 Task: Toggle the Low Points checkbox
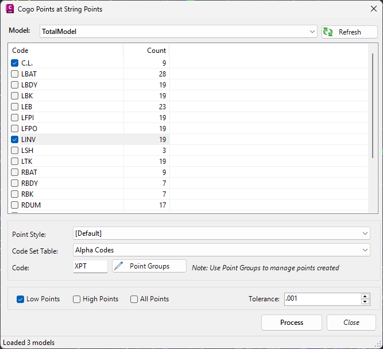click(21, 299)
